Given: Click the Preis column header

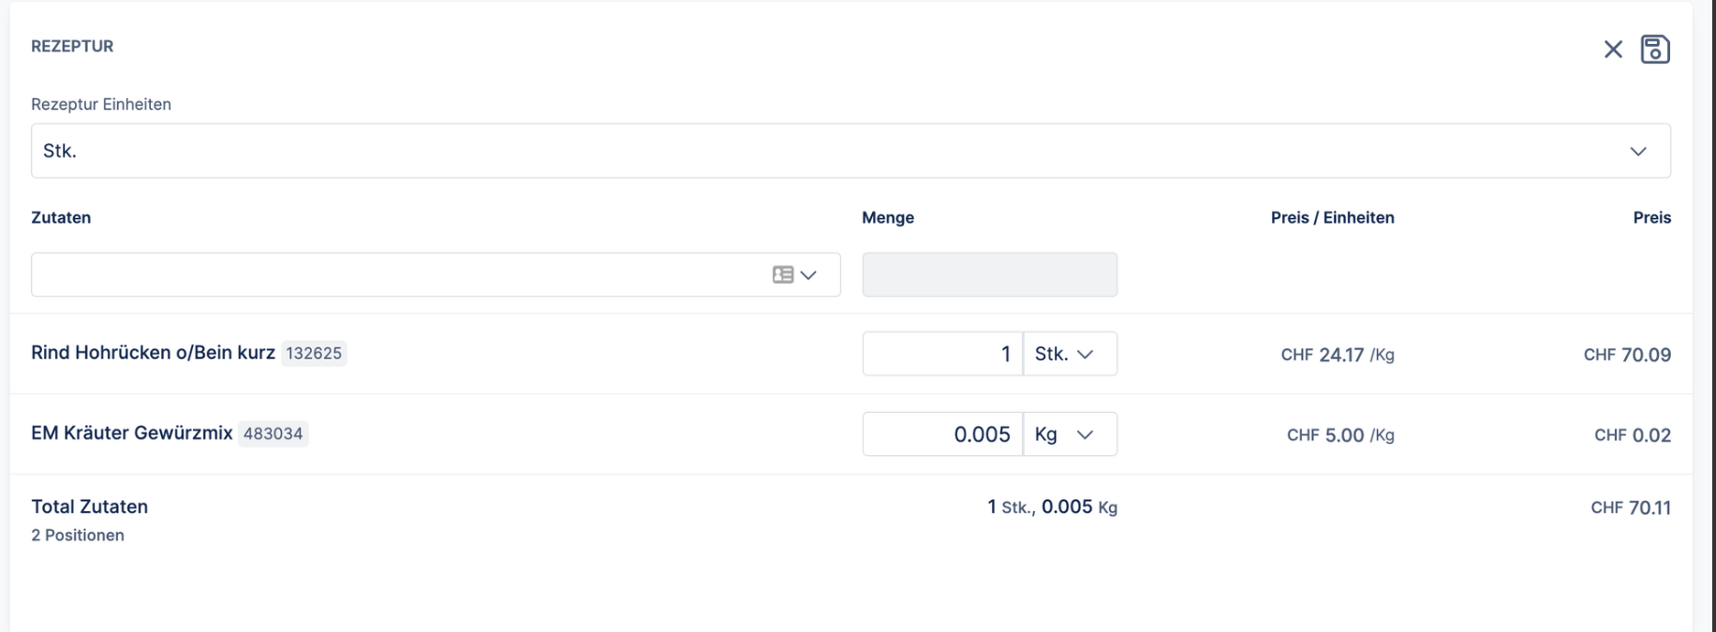Looking at the screenshot, I should (x=1651, y=217).
